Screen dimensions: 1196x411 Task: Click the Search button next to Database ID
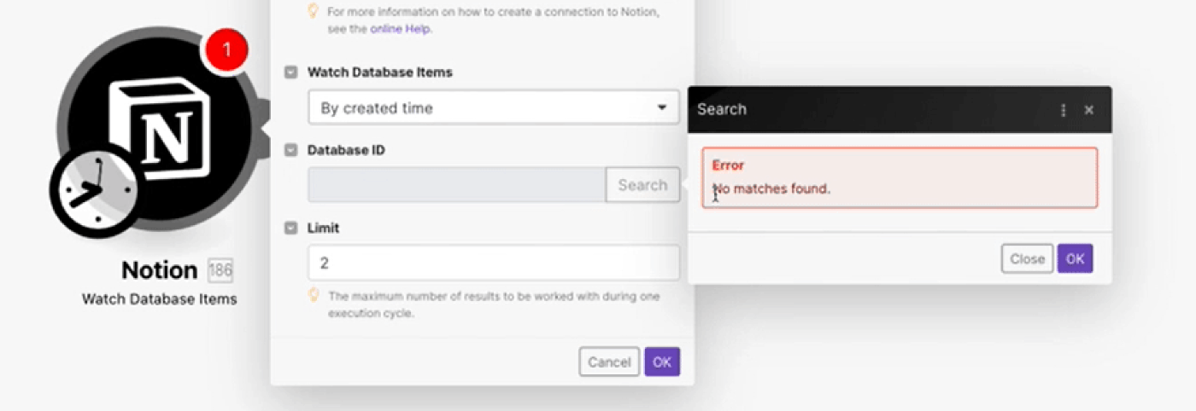(642, 185)
